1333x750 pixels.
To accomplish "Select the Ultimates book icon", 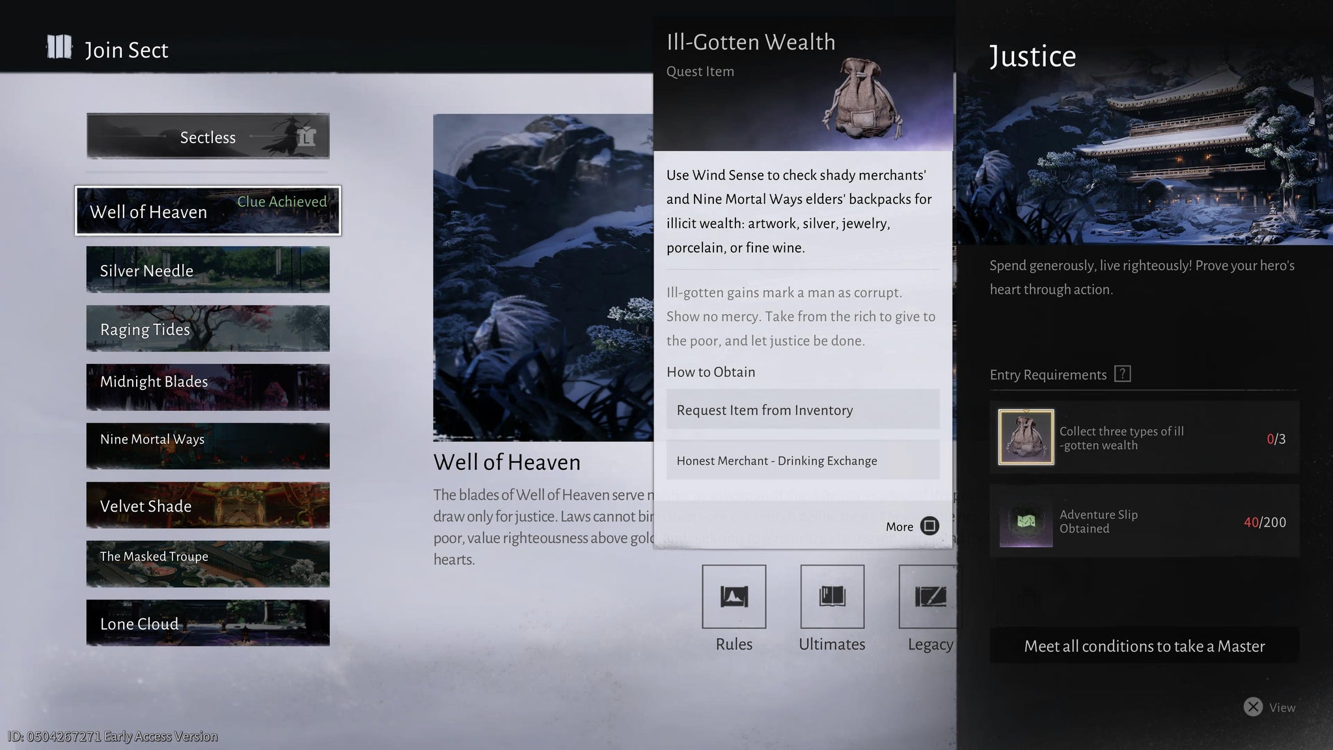I will (832, 596).
